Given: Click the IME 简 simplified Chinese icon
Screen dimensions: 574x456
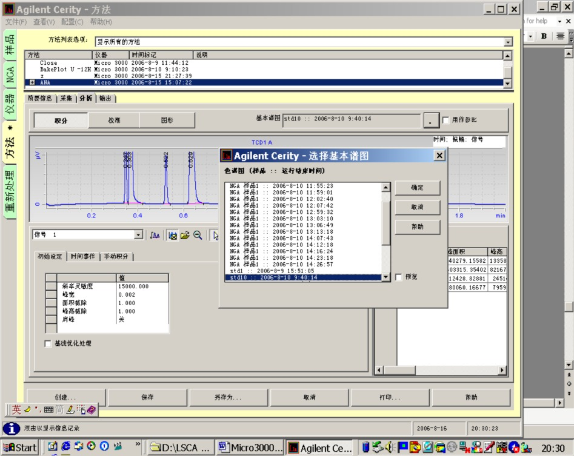Looking at the screenshot, I should click(x=59, y=410).
